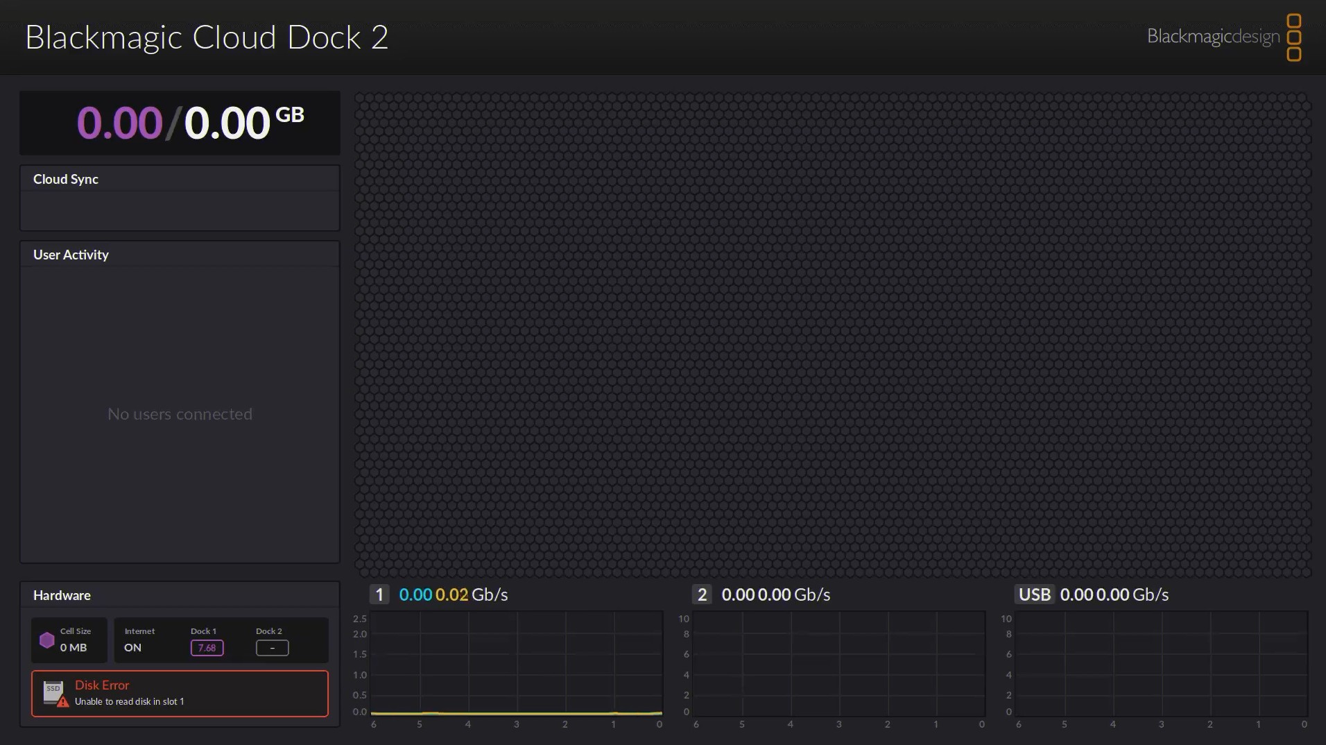The width and height of the screenshot is (1326, 745).
Task: Click the User Activity panel header
Action: 180,255
